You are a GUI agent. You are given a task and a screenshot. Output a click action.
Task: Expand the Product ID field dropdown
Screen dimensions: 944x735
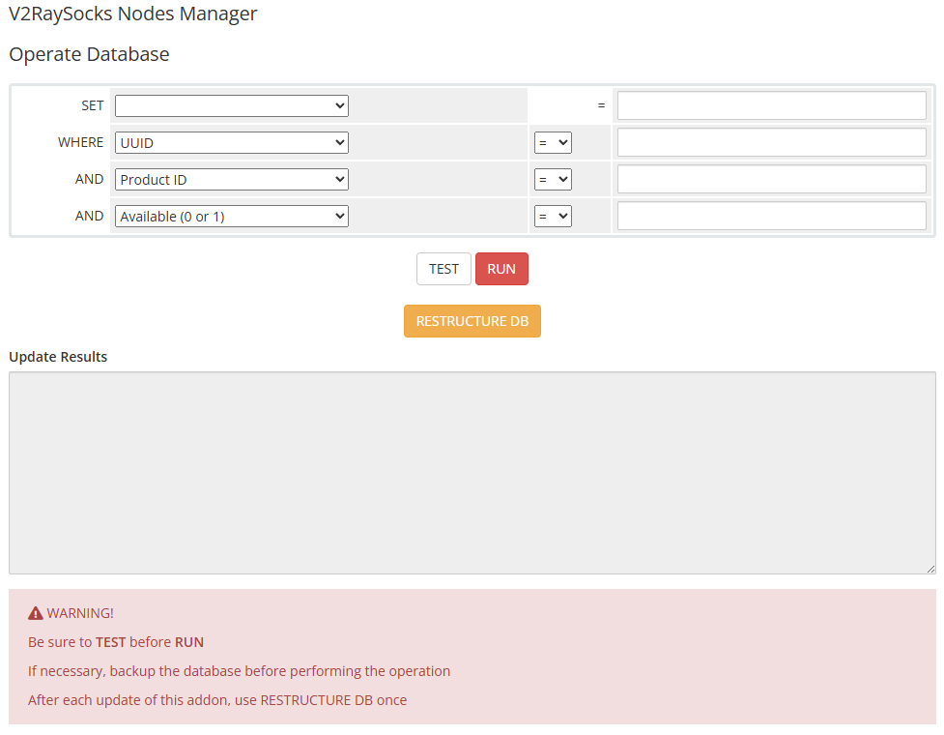(231, 179)
